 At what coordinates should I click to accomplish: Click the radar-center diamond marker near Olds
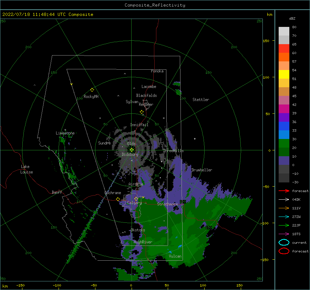132,150
